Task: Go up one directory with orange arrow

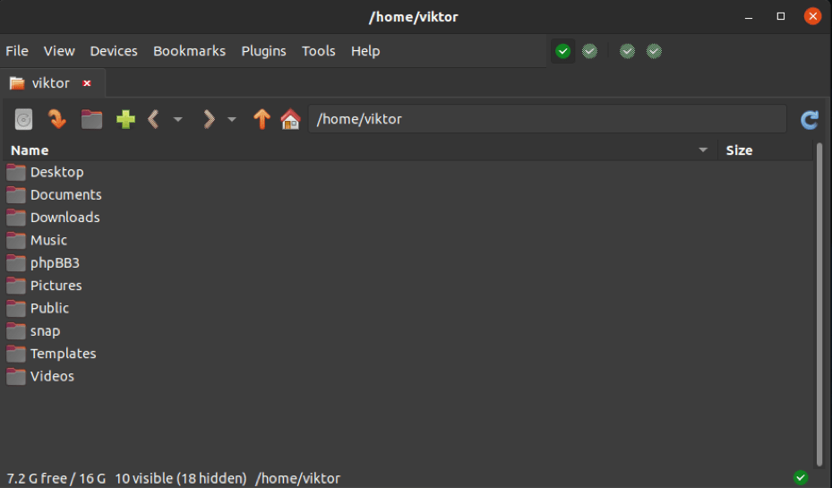Action: (262, 119)
